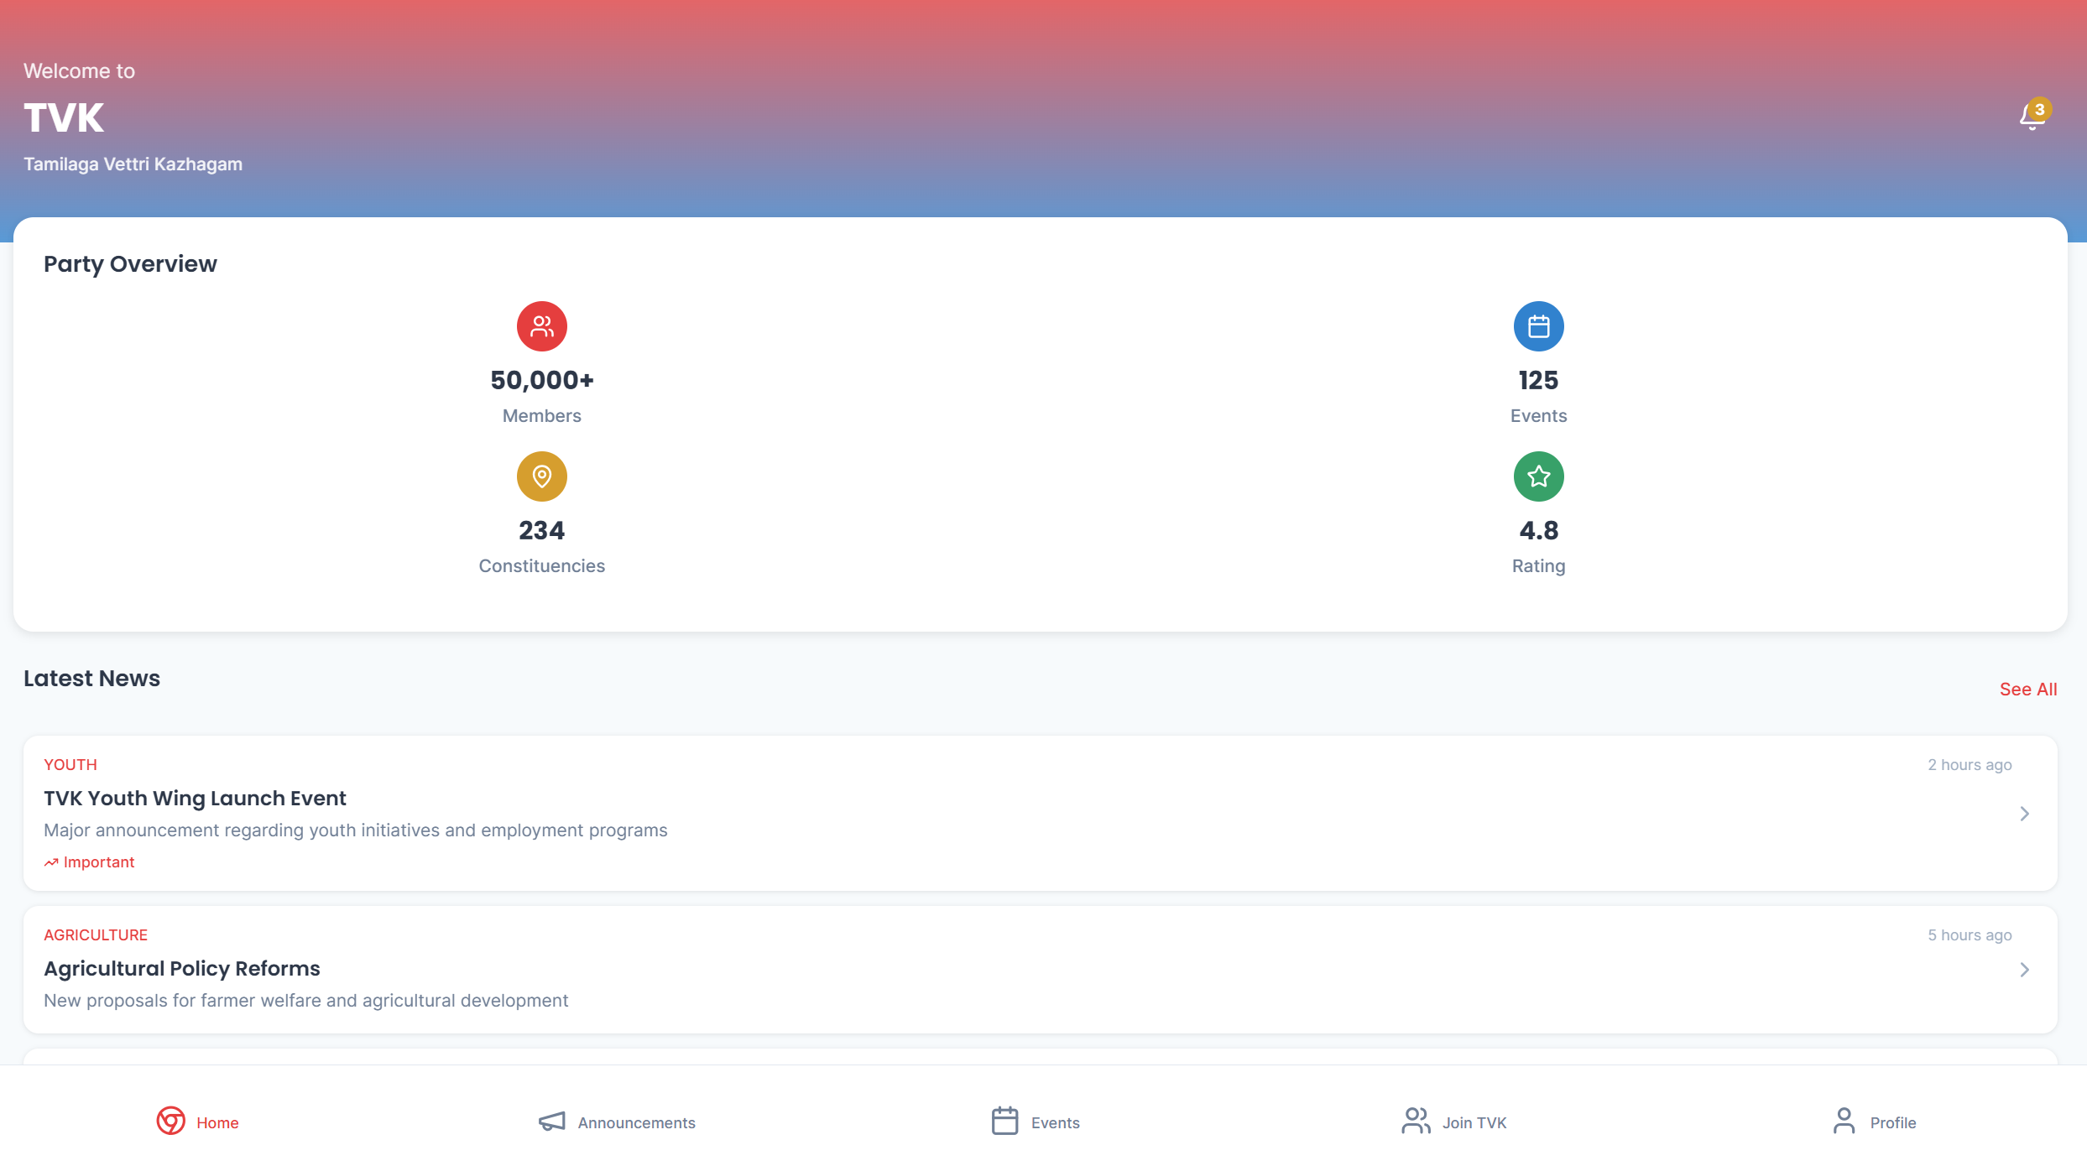Switch to the Announcements tab
This screenshot has height=1166, width=2087.
(x=636, y=1122)
